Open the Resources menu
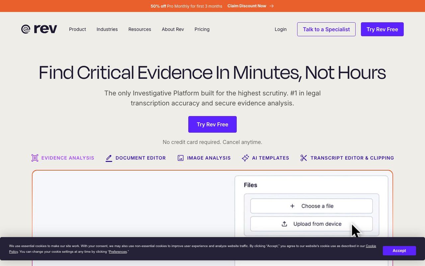Viewport: 425px width, 266px height. pos(140,29)
